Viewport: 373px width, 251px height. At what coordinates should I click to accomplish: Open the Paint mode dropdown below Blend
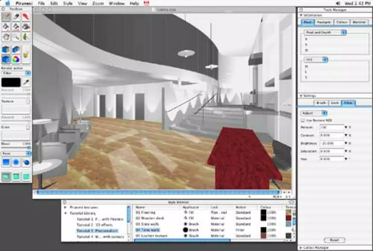(16, 154)
